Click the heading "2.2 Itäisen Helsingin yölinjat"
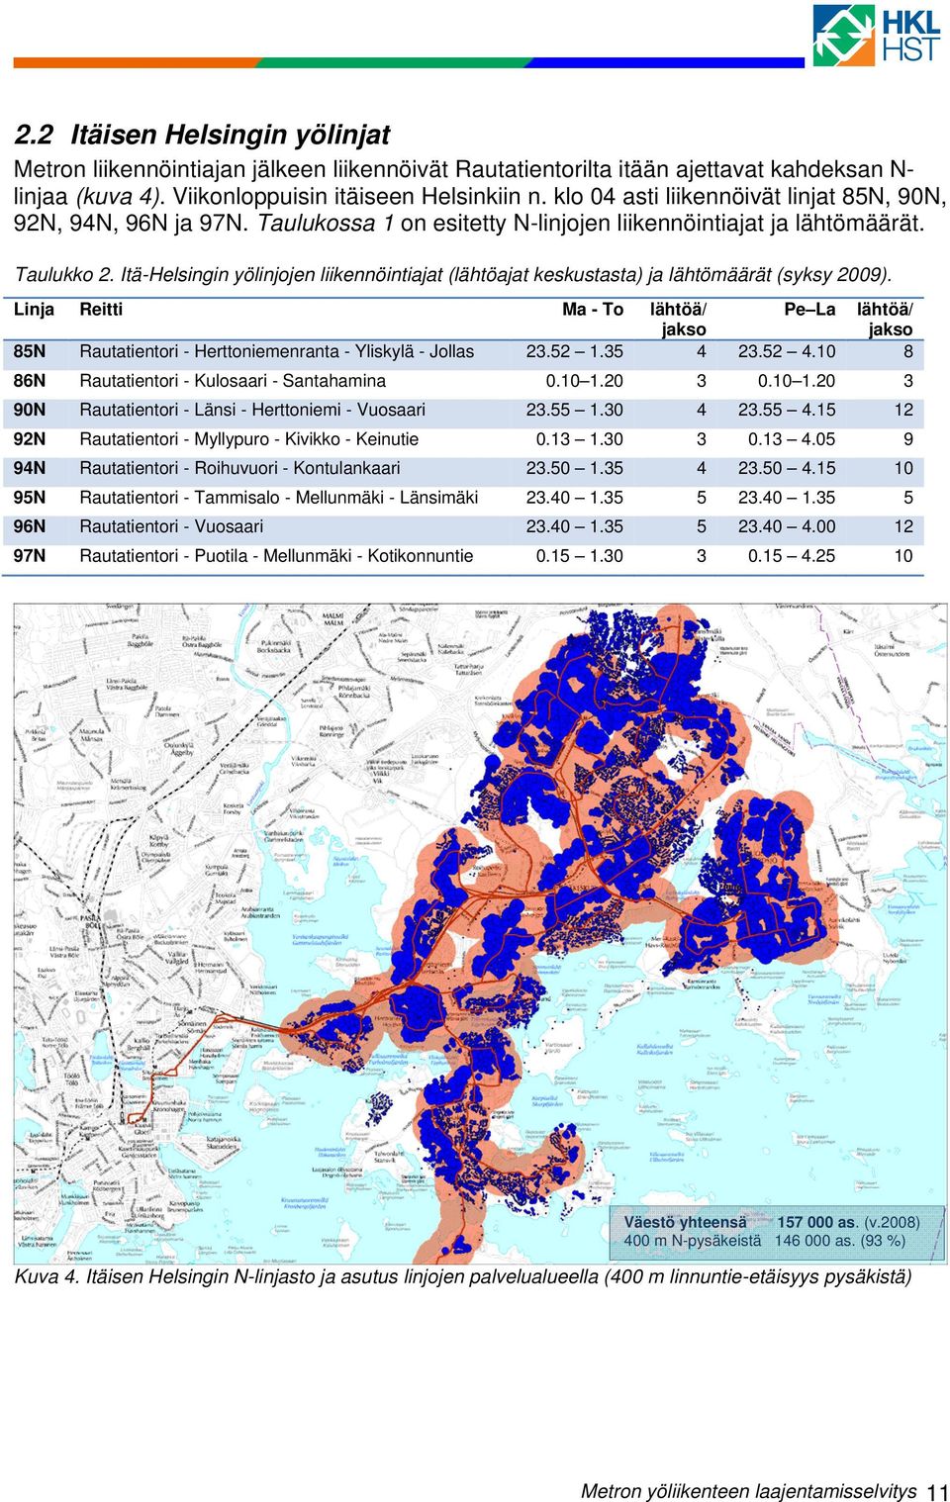The width and height of the screenshot is (950, 1502). [202, 135]
